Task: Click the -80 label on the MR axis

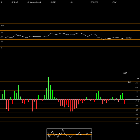Action: (137, 119)
